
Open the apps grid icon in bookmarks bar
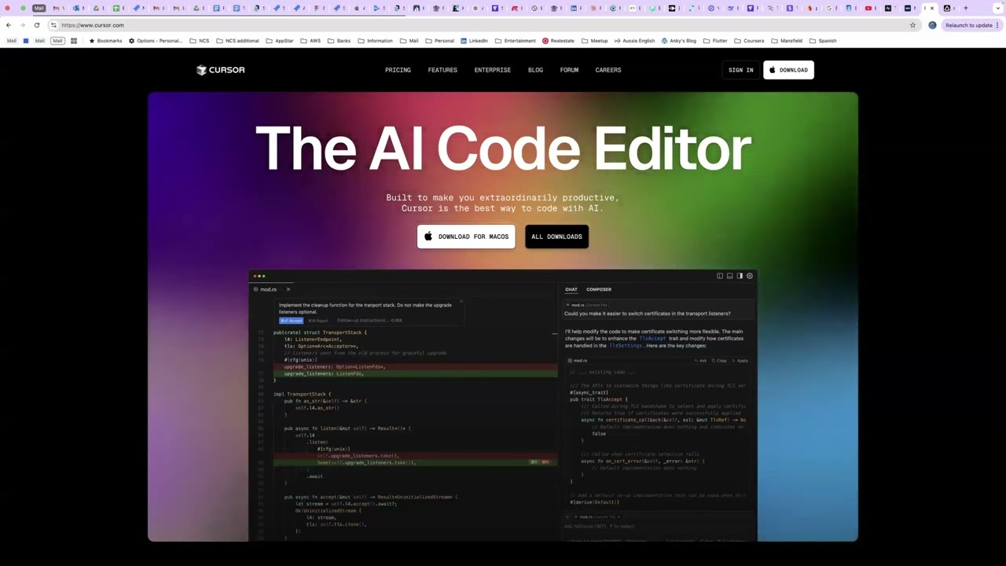(74, 41)
